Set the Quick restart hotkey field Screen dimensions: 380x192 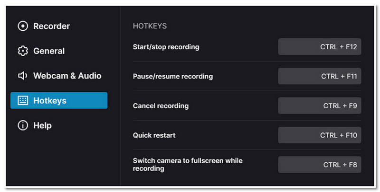point(319,135)
